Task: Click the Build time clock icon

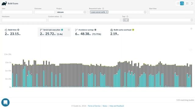Action: [6, 30]
